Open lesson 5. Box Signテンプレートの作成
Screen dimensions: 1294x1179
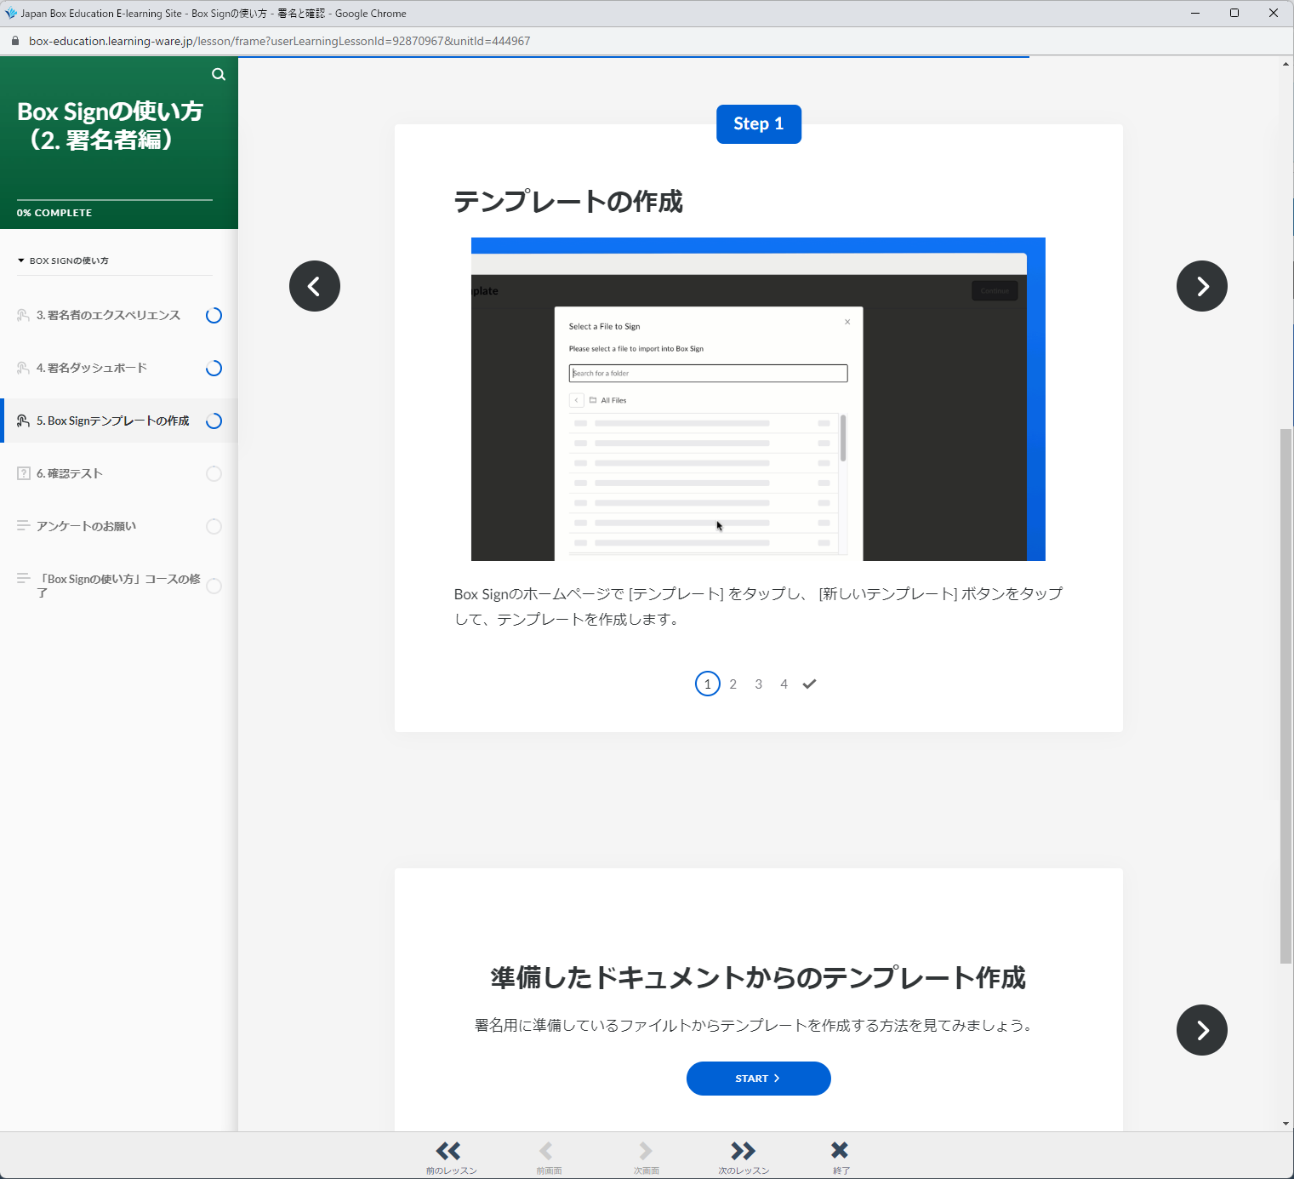112,421
